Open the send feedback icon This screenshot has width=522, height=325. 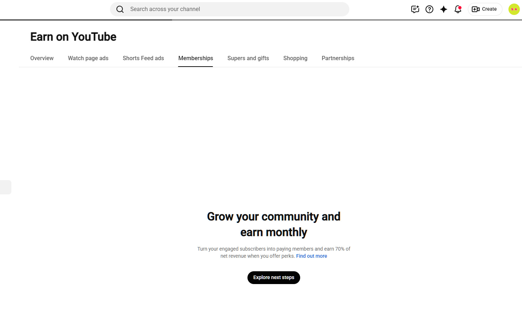coord(415,9)
